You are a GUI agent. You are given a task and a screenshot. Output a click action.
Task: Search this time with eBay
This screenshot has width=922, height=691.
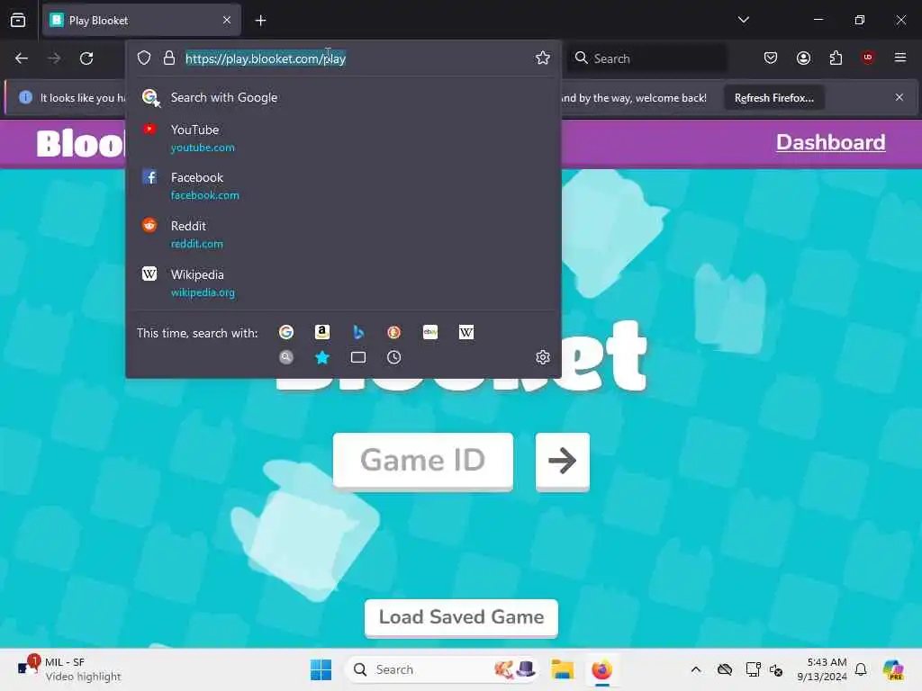coord(430,332)
